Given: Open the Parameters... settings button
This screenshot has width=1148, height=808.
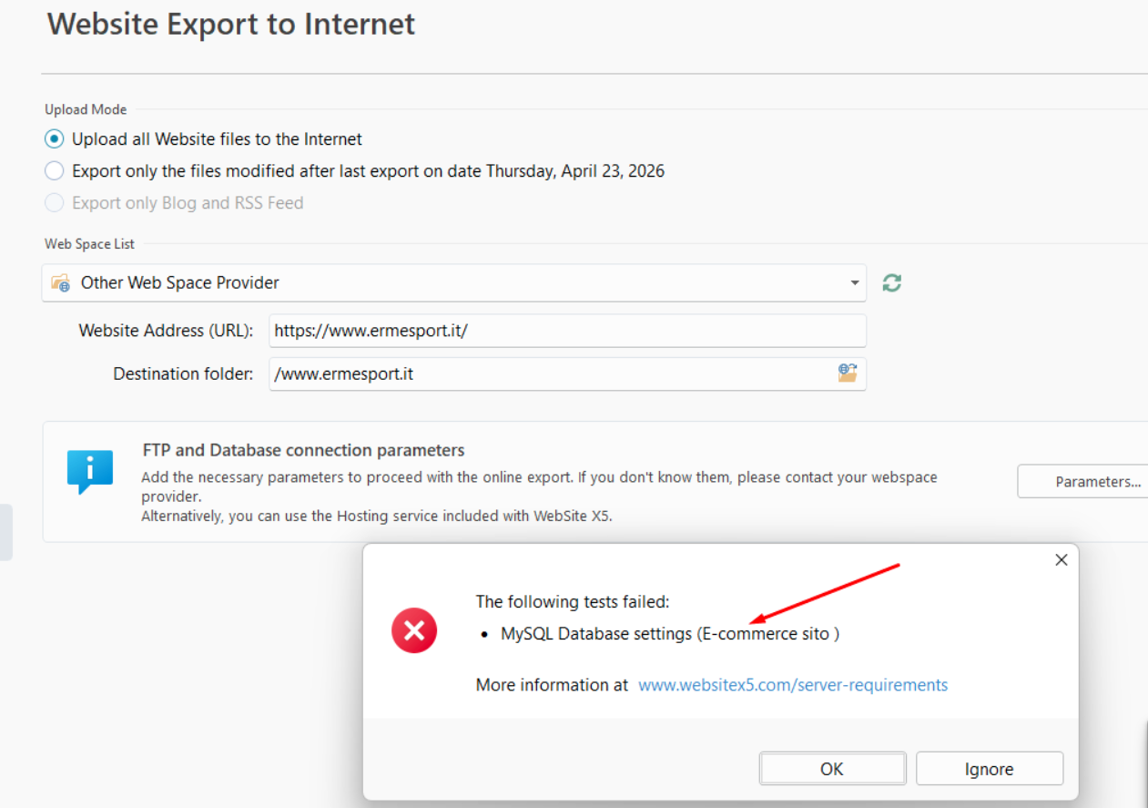Looking at the screenshot, I should pos(1083,482).
